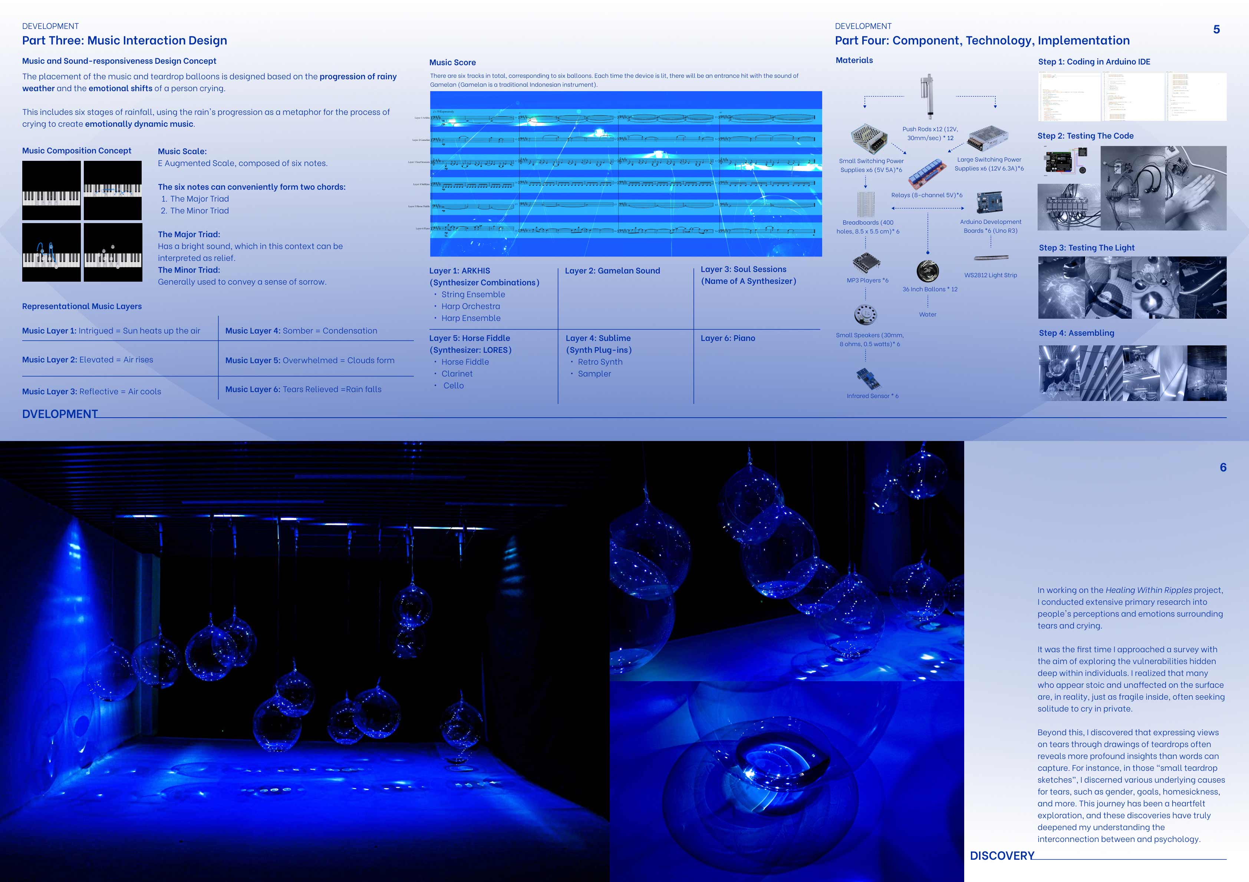The height and width of the screenshot is (882, 1249).
Task: Click the DISCOVERY section label
Action: pos(1002,855)
